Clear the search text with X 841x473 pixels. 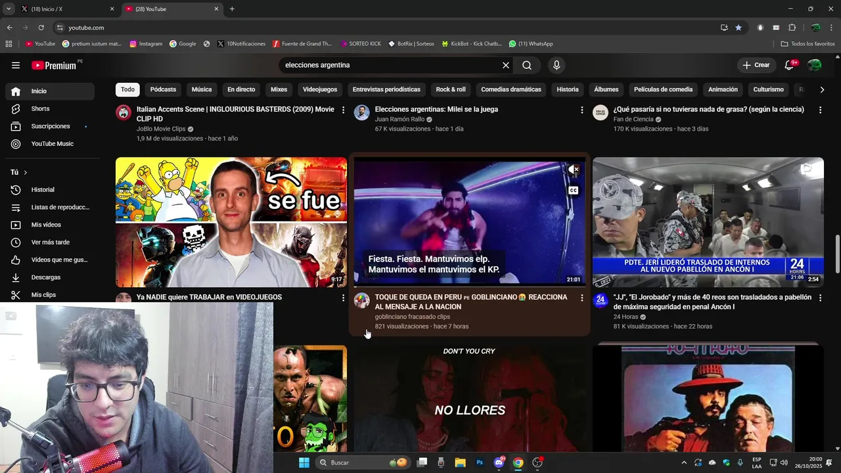(x=506, y=65)
